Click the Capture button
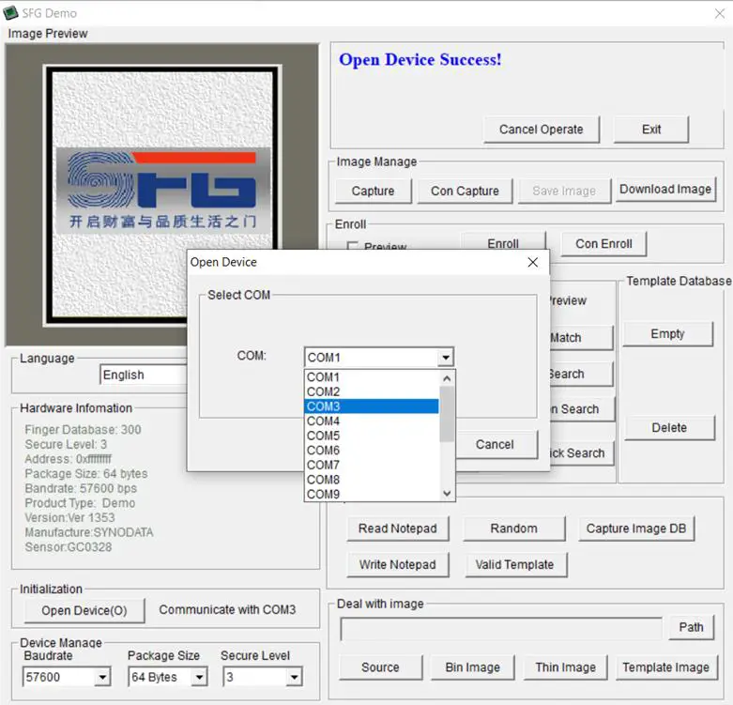 click(373, 191)
